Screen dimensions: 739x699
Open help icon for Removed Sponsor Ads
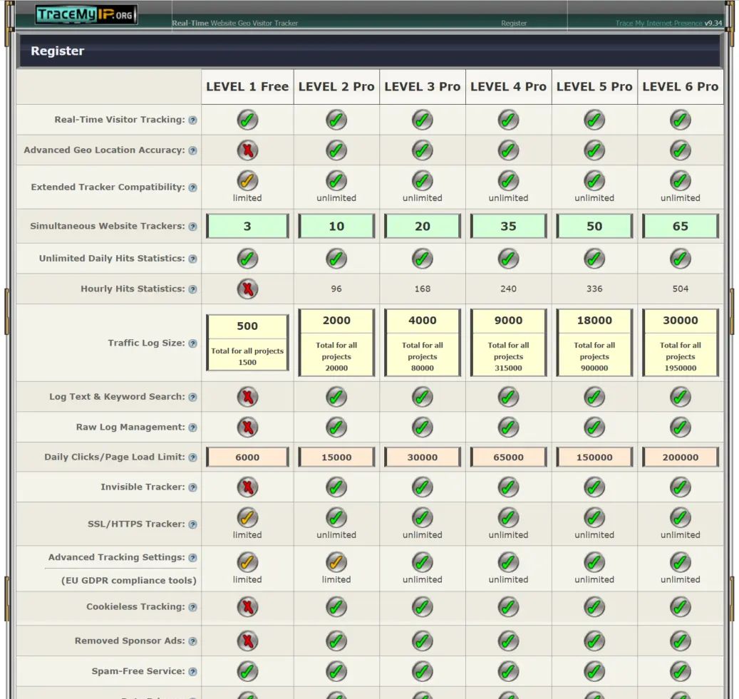(192, 641)
